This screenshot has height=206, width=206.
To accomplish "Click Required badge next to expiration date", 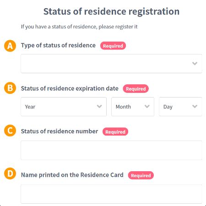I will 136,89.
